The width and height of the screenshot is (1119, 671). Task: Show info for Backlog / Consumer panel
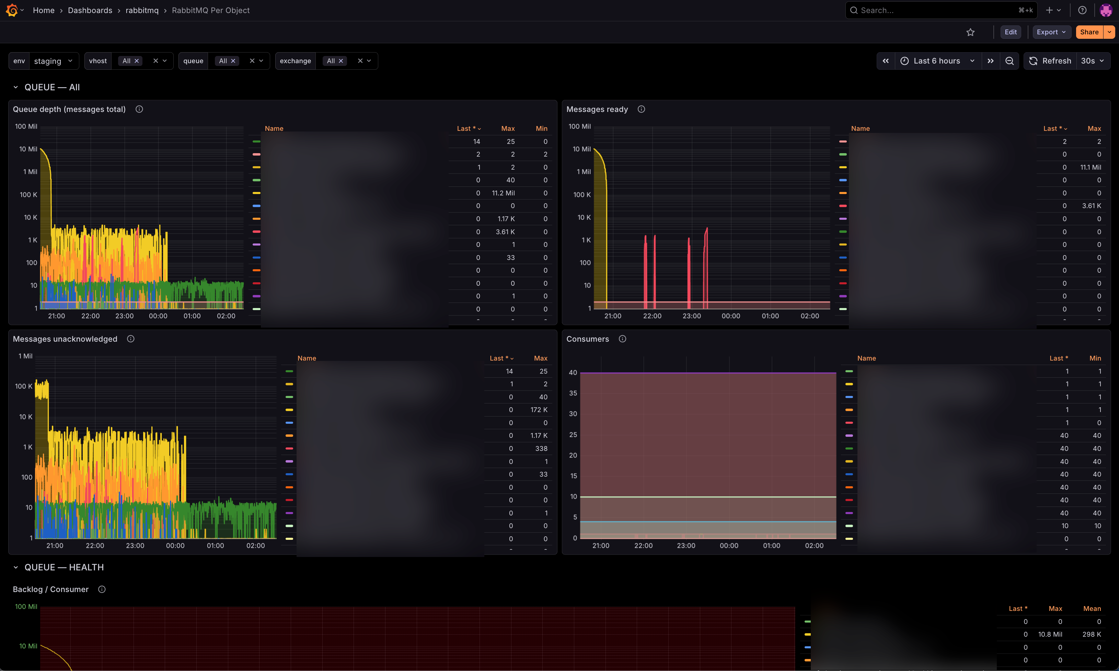[x=102, y=589]
